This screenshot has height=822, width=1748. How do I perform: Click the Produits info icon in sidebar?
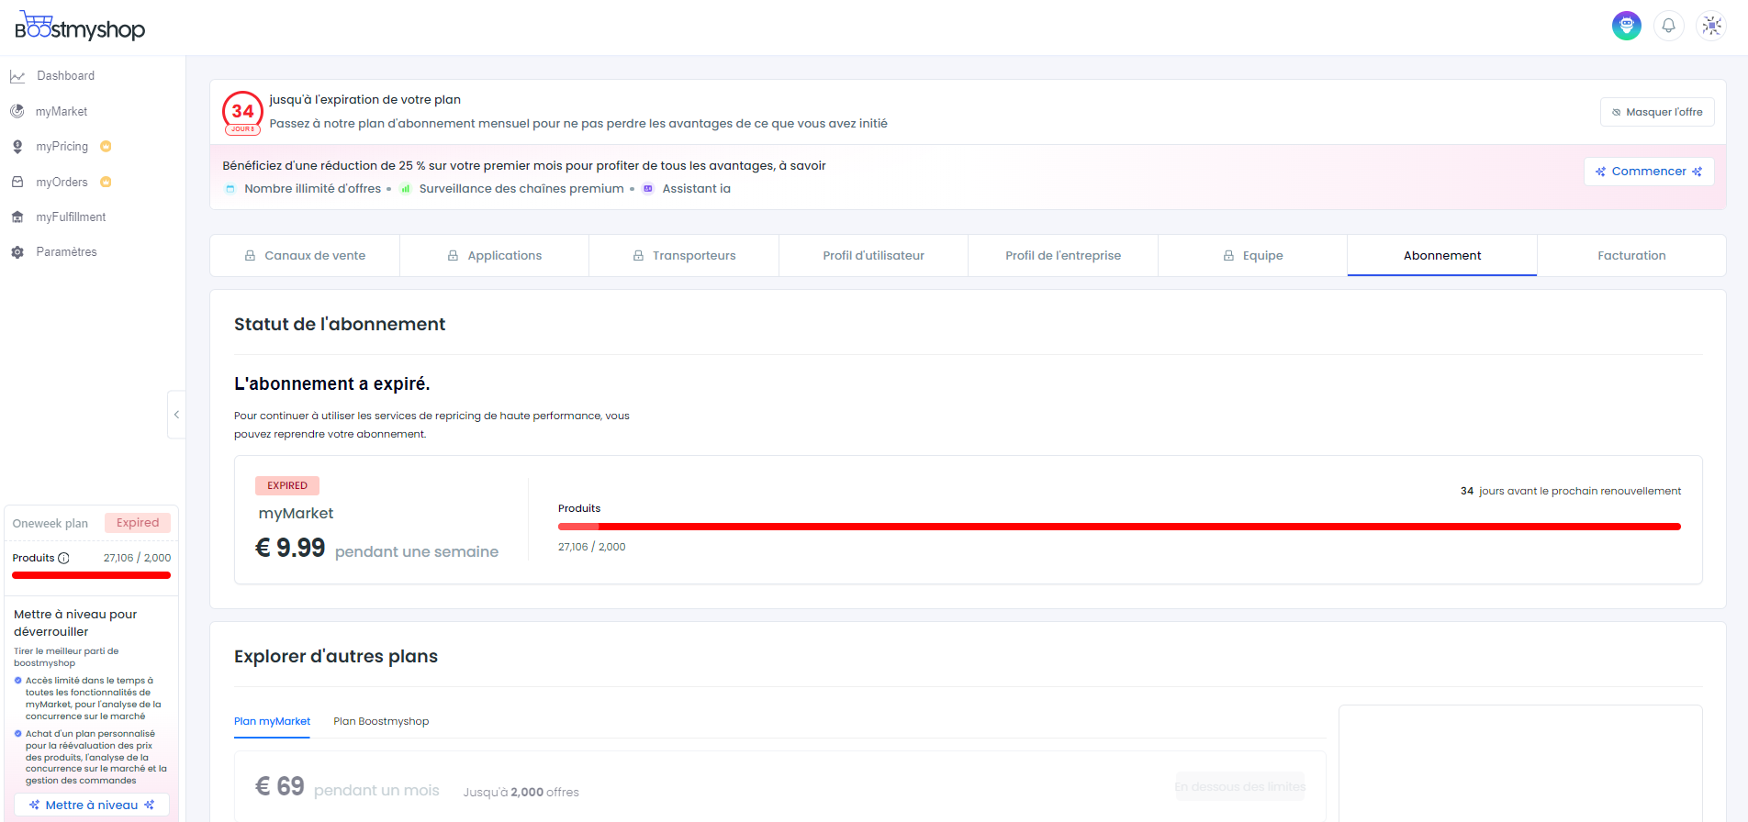click(x=63, y=558)
